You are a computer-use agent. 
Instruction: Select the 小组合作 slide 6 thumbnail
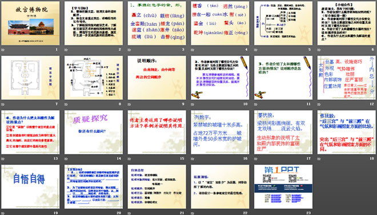coord(347,23)
